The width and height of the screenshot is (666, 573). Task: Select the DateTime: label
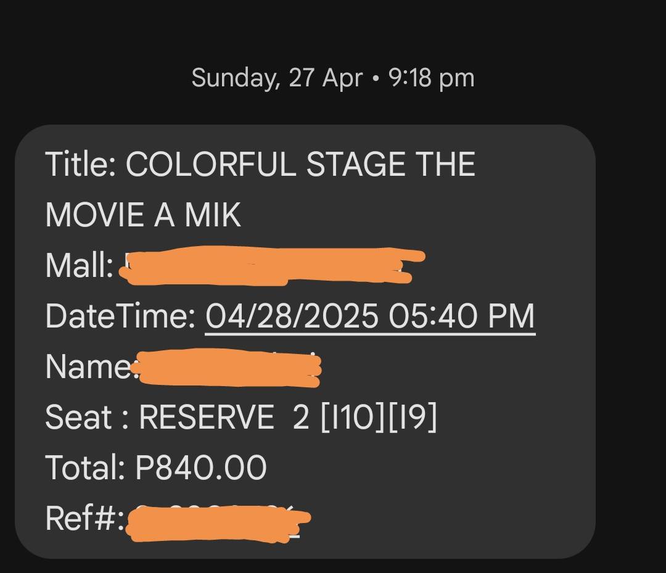pyautogui.click(x=121, y=316)
